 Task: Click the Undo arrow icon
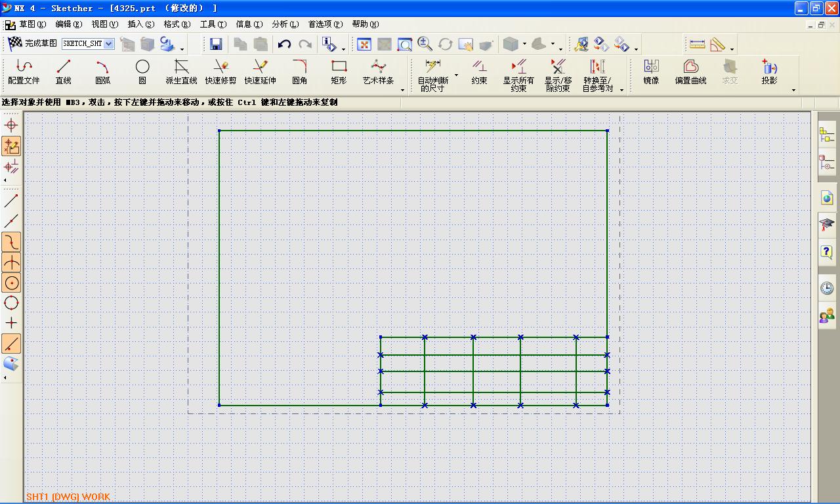284,44
